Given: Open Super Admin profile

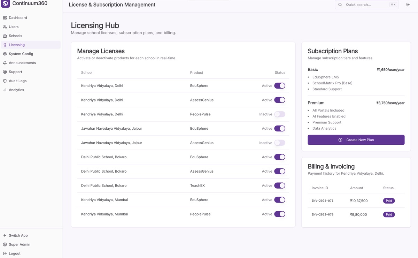Looking at the screenshot, I should 31,245.
